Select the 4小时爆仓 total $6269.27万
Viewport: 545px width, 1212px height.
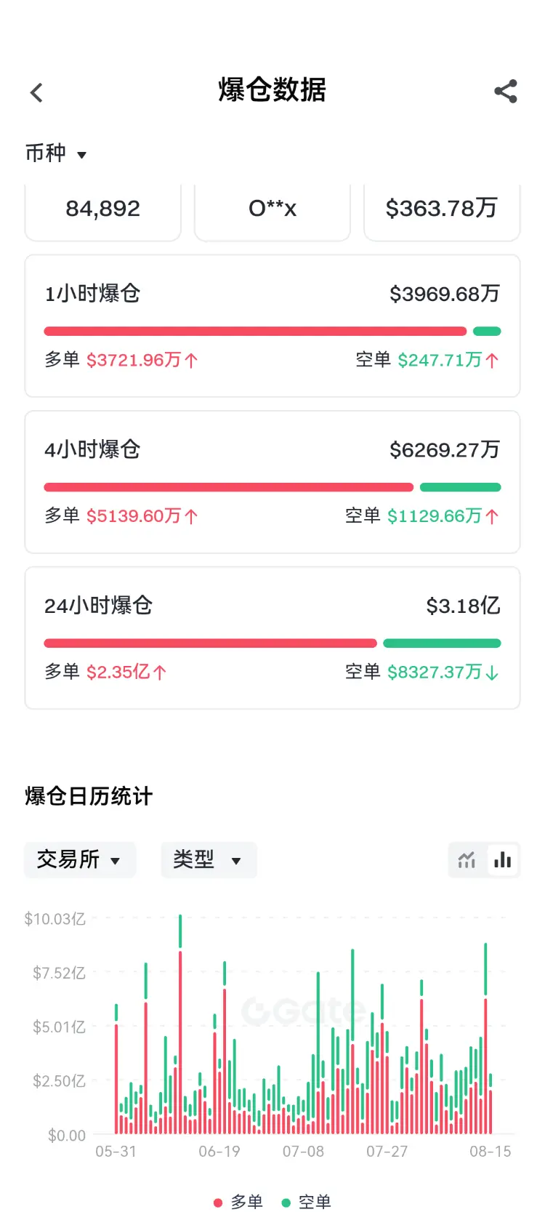445,450
